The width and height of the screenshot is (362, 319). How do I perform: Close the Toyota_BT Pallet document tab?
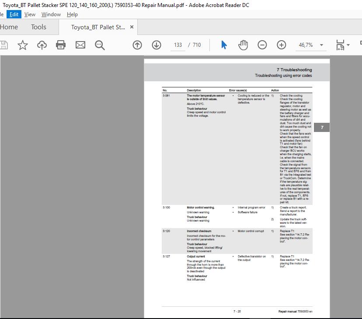(x=132, y=27)
